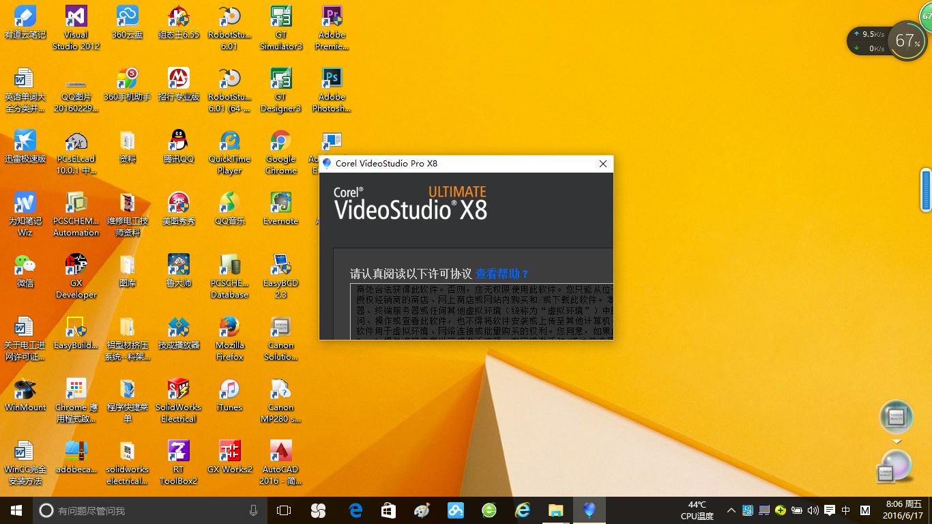Open the WinMount desktop icon
Viewport: 932px width, 524px height.
pos(25,395)
